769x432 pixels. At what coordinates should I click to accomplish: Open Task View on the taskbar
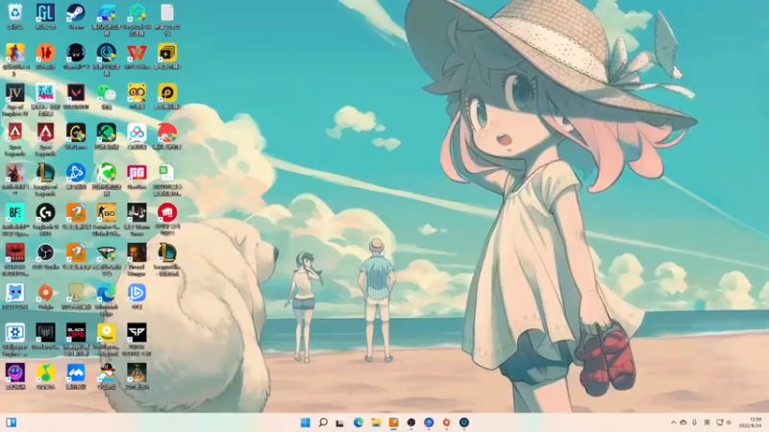pyautogui.click(x=340, y=422)
